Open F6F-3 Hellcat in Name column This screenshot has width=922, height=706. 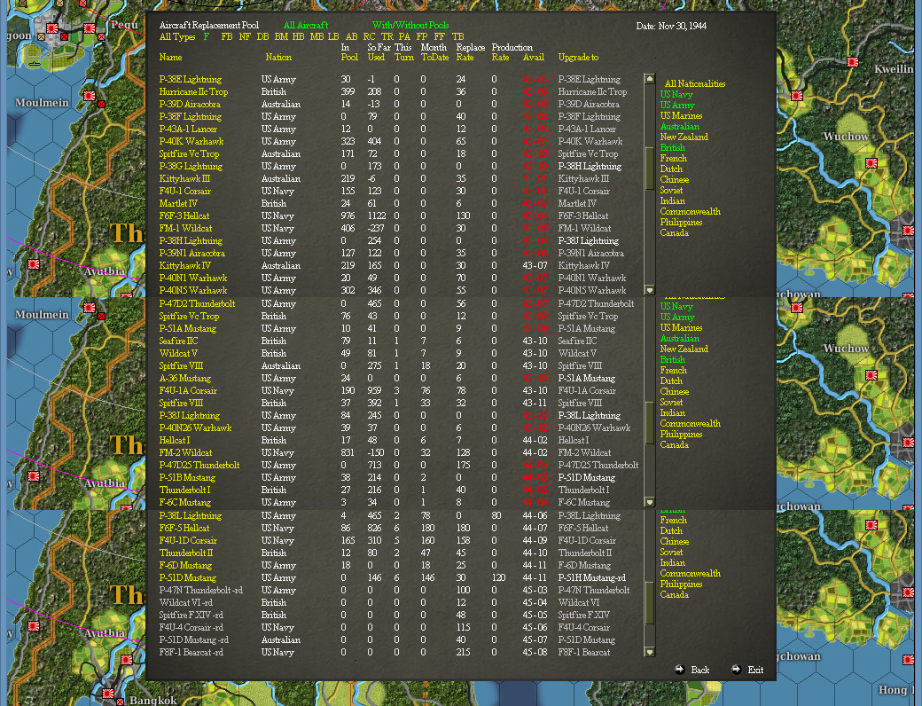[x=184, y=216]
